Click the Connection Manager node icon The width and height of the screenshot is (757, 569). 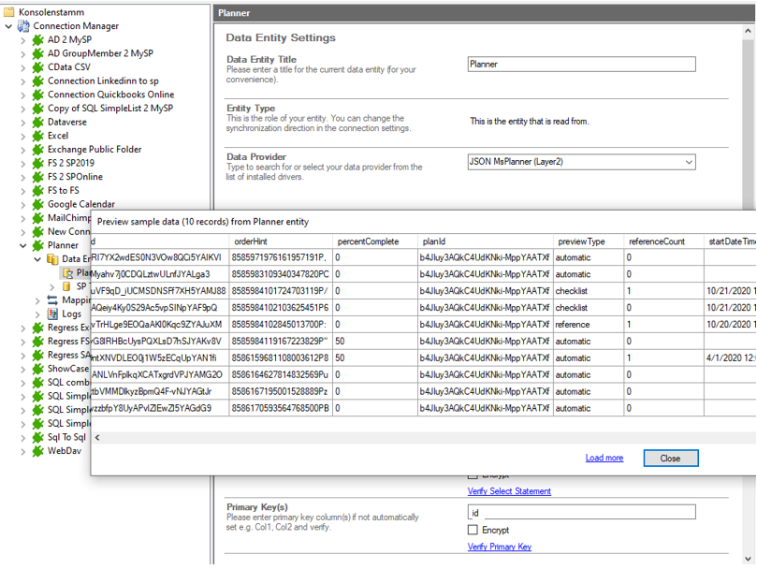tap(23, 26)
